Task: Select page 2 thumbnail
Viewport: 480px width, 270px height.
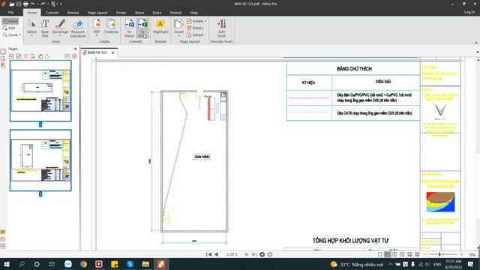Action: pyautogui.click(x=40, y=160)
